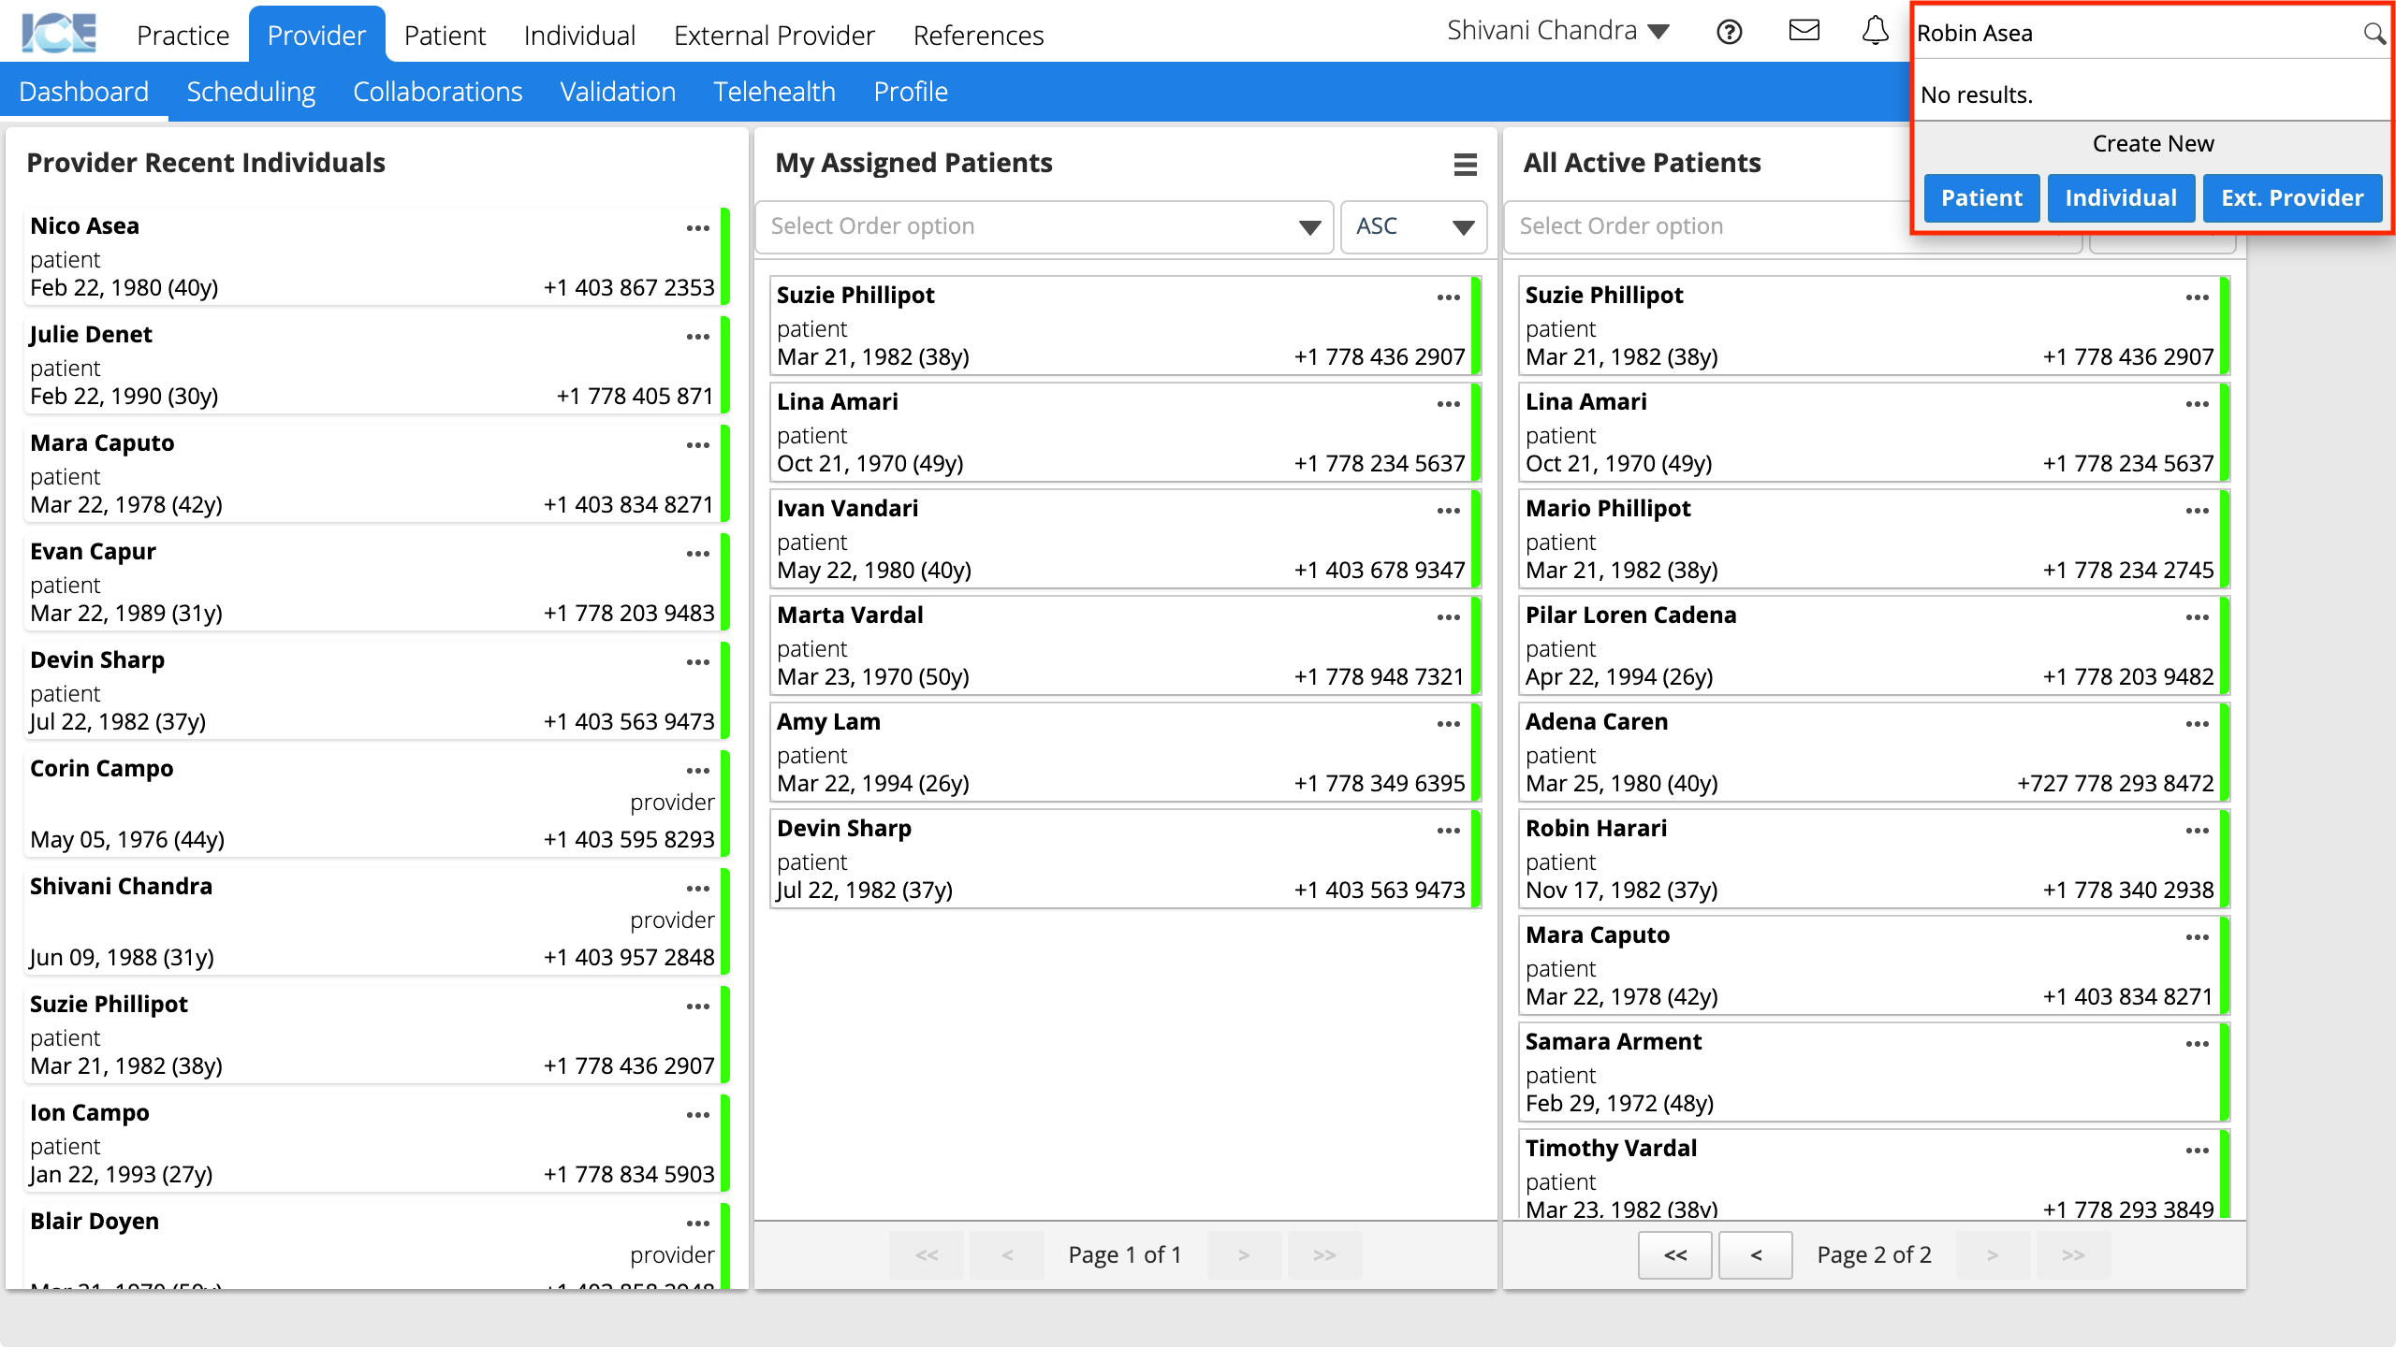
Task: Open the Validation submenu
Action: (x=618, y=92)
